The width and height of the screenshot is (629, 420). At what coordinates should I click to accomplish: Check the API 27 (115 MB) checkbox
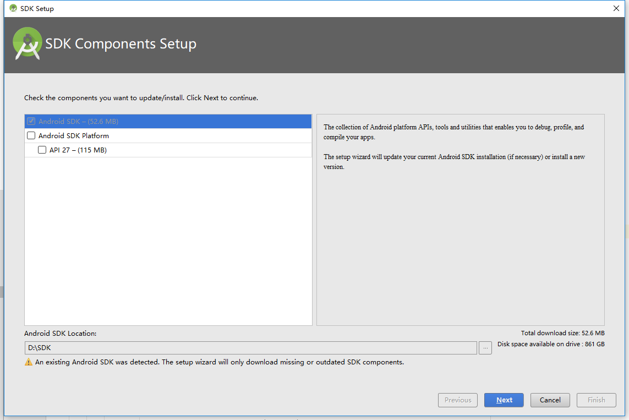(x=42, y=150)
